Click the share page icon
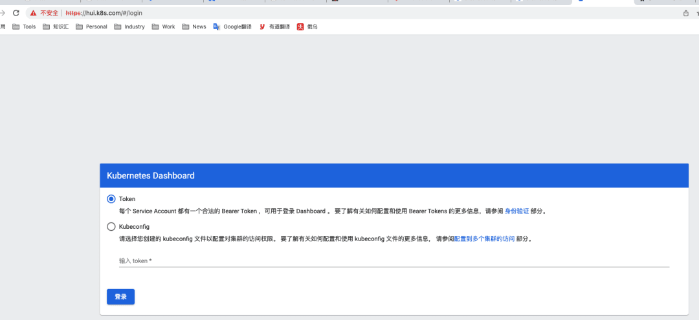Viewport: 699px width, 320px height. 685,13
